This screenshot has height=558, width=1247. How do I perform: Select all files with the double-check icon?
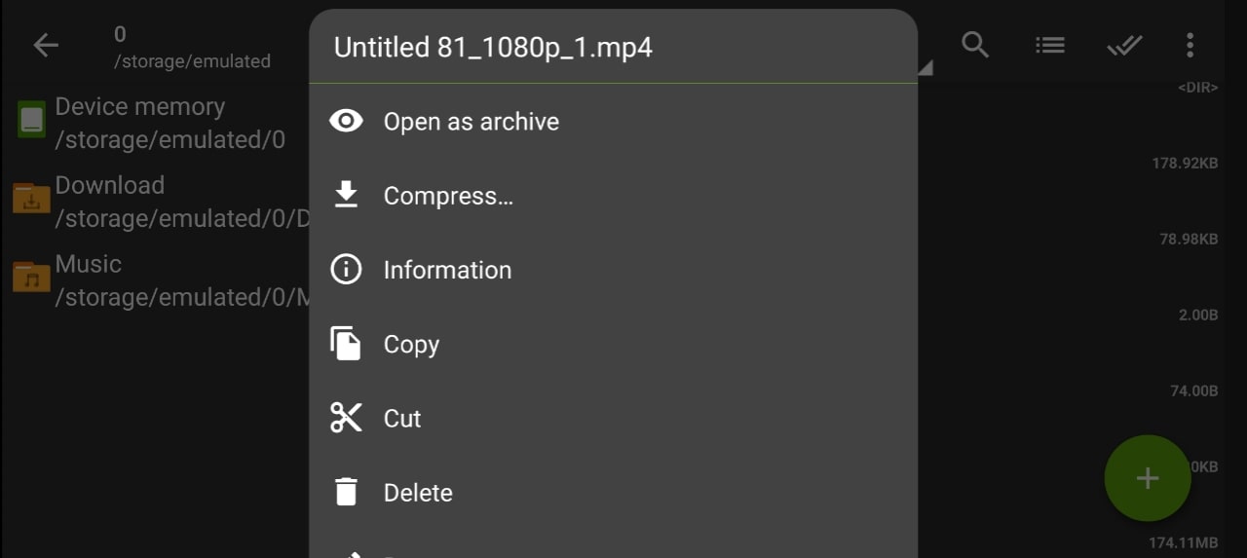click(1124, 45)
